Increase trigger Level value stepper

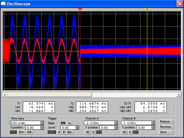pos(77,127)
